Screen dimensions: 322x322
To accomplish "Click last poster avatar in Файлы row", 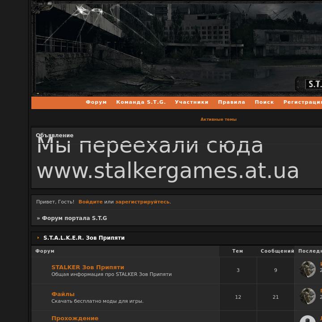I will click(308, 296).
